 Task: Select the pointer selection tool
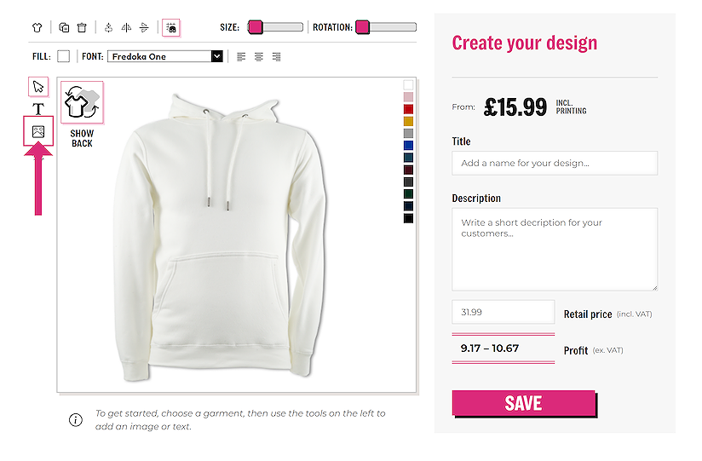[x=38, y=87]
